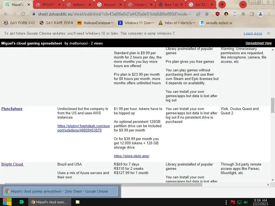Open the Windows Start button
This screenshot has width=275, height=206.
click(7, 202)
